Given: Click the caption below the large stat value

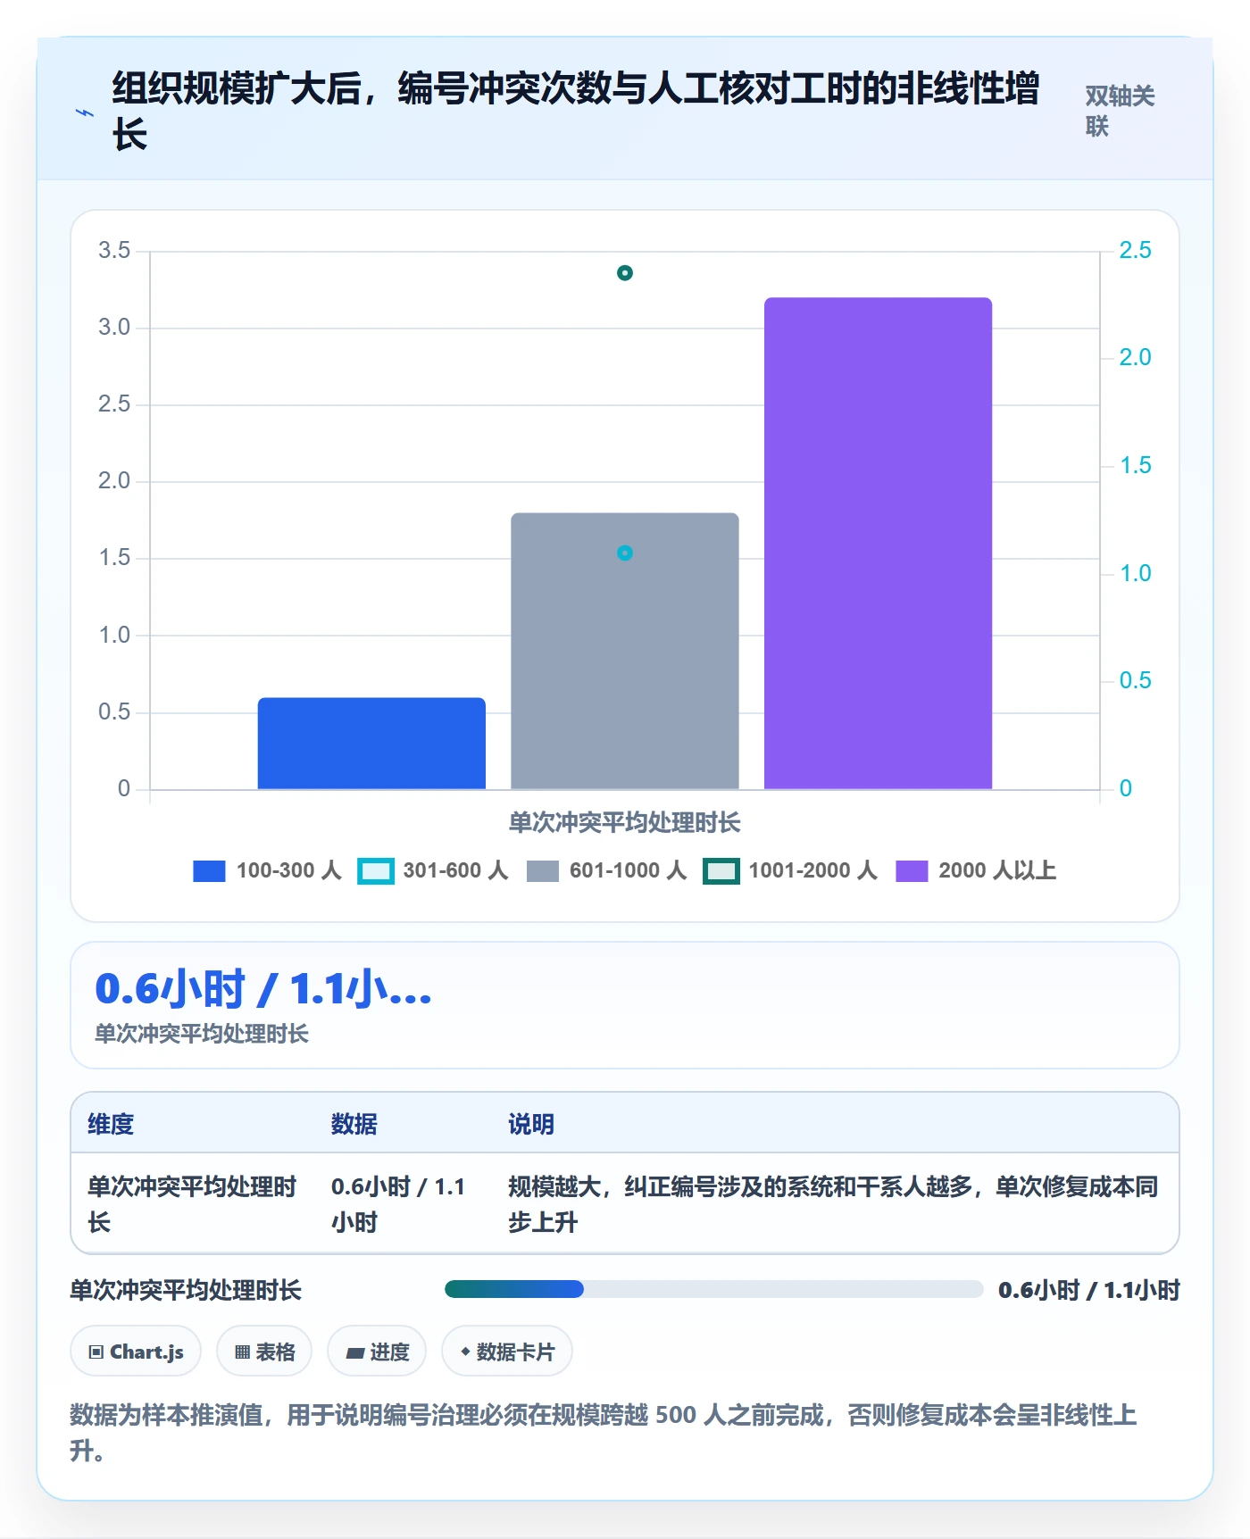Looking at the screenshot, I should click(x=202, y=1034).
